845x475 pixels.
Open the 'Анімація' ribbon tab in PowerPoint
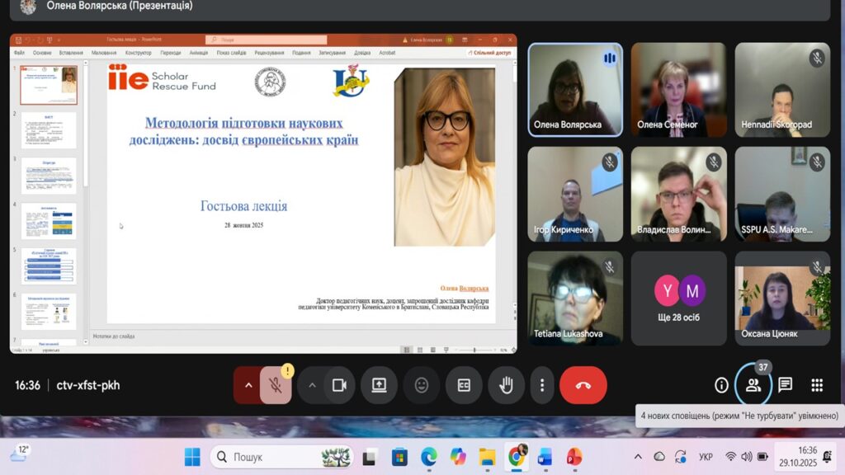[198, 53]
